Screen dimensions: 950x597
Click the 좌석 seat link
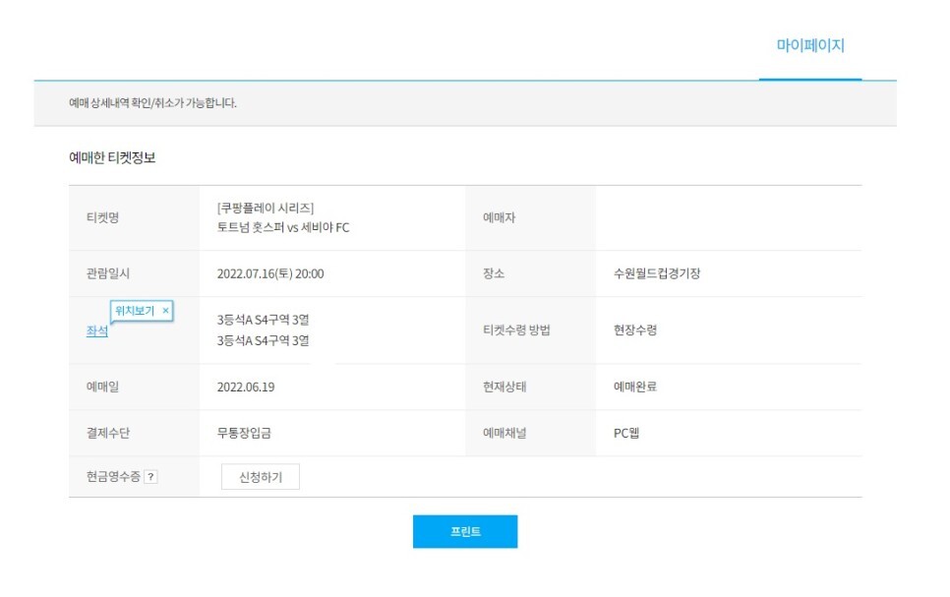(x=97, y=330)
